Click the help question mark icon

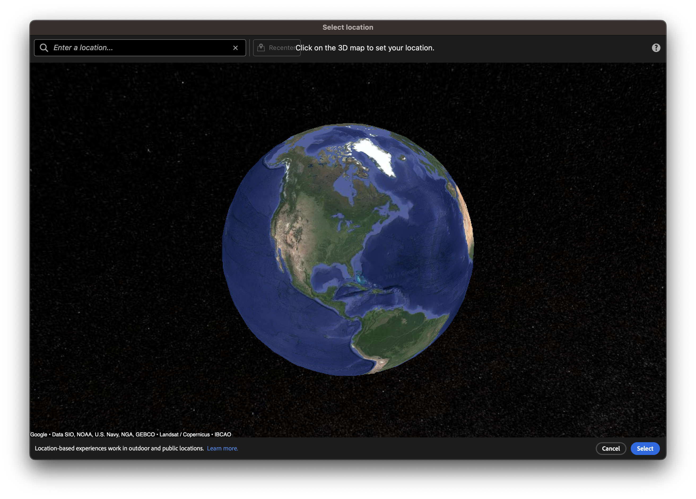pyautogui.click(x=656, y=48)
